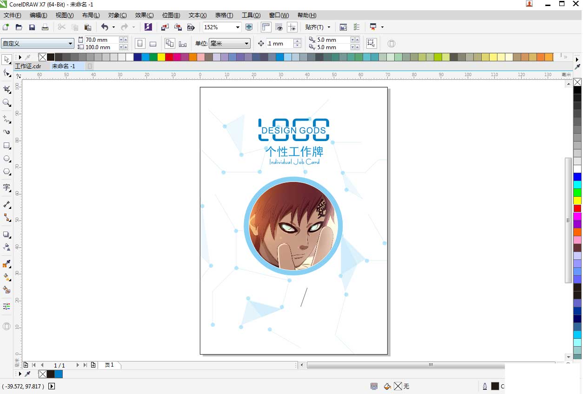Select the Color Eyedropper tool

pos(7,264)
